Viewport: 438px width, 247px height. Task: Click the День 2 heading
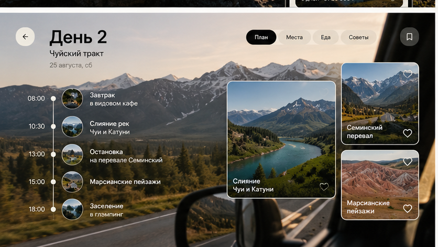[78, 37]
